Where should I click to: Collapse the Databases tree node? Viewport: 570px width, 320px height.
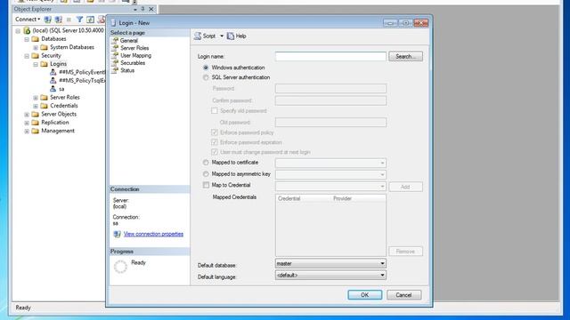[x=27, y=39]
